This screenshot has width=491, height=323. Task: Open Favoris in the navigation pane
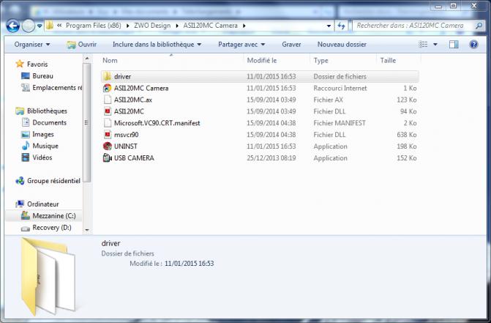[37, 64]
